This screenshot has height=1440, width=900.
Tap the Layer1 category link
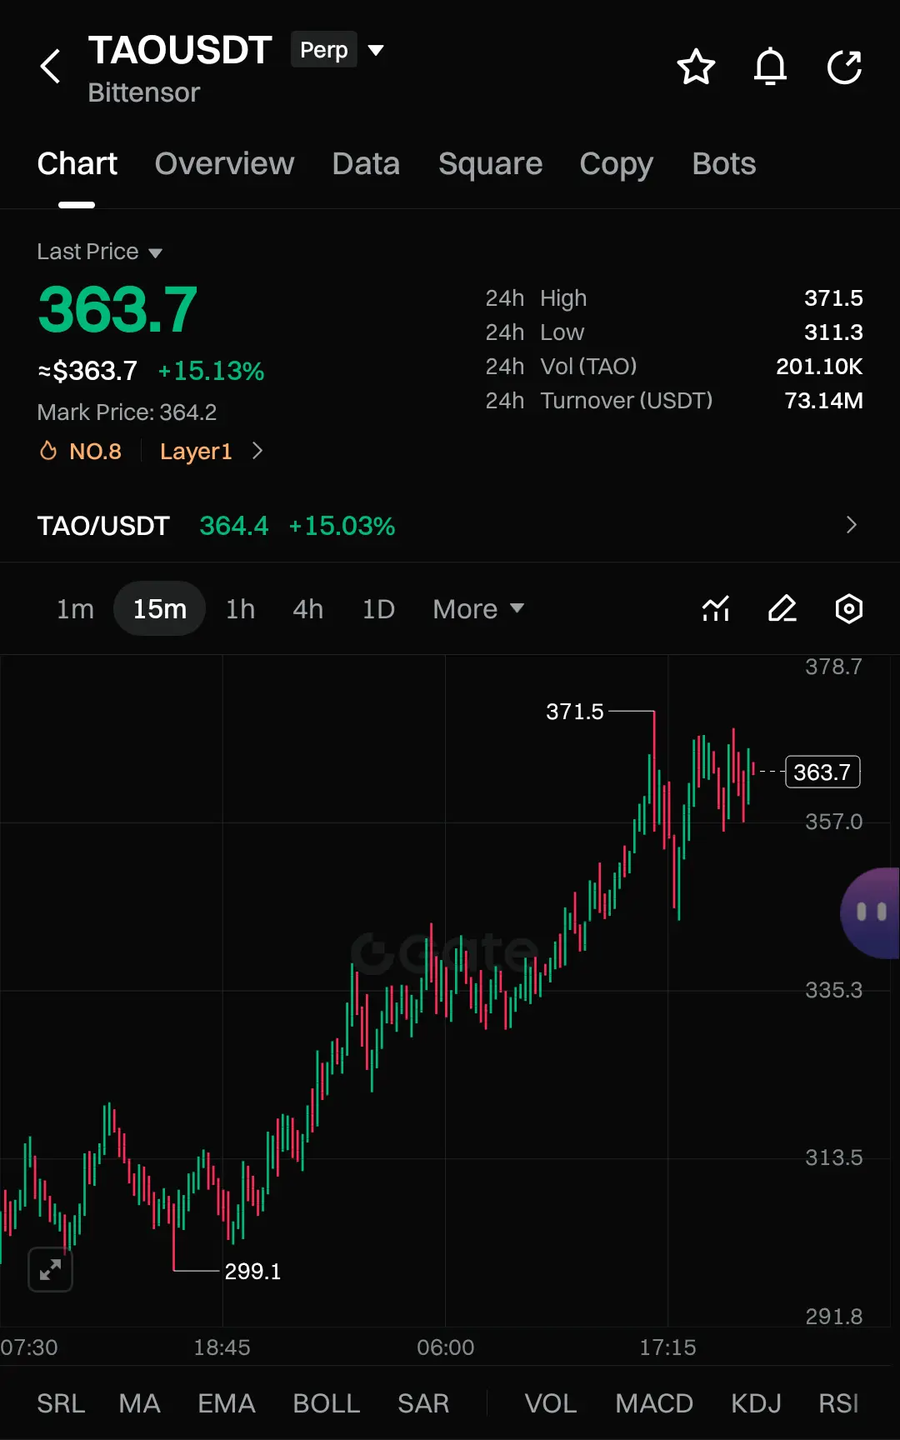tap(196, 451)
